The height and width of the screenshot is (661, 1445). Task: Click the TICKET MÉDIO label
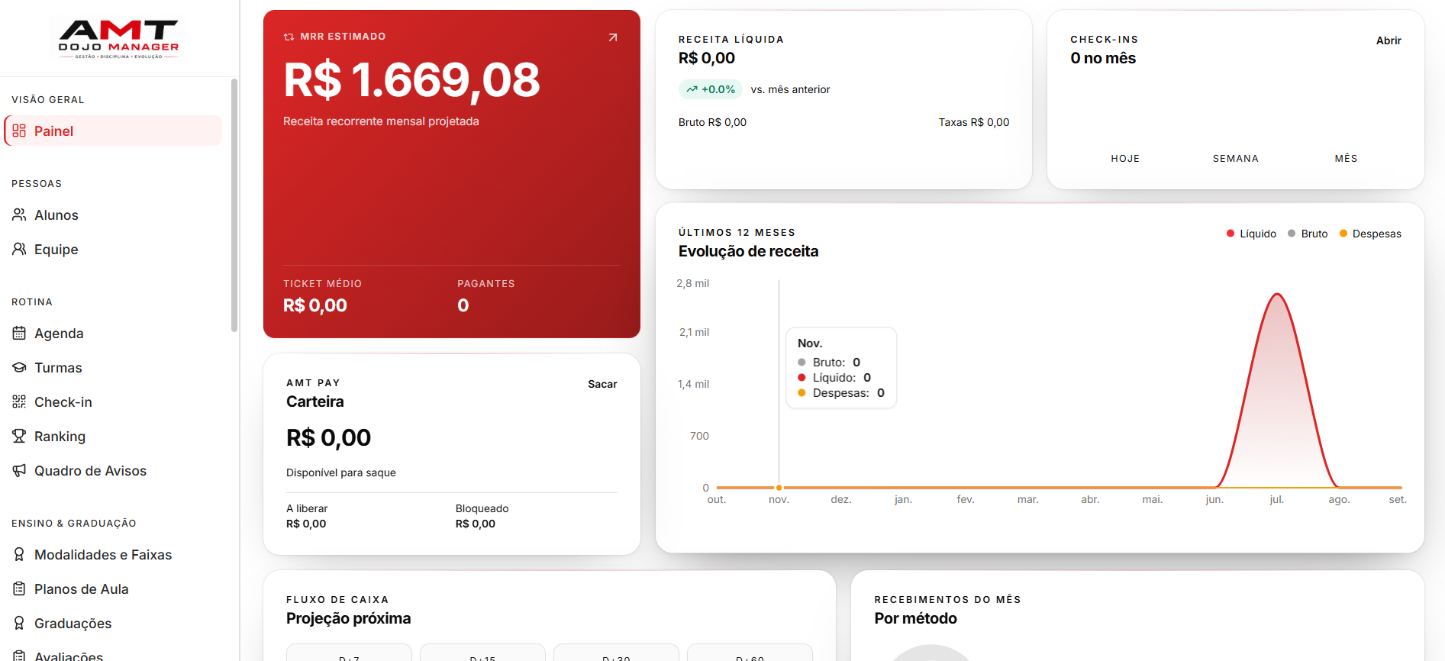(322, 284)
